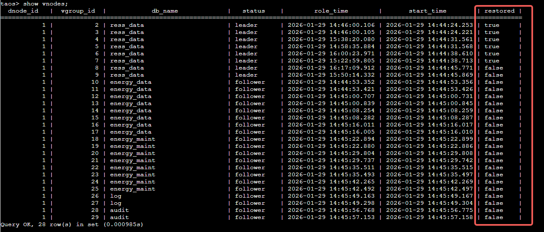This screenshot has width=544, height=232.
Task: Click the restored value true for vgroup 7
Action: (x=491, y=61)
